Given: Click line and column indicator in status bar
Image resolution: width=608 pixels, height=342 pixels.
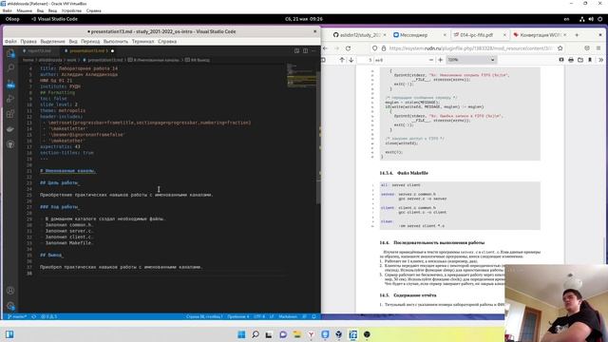Looking at the screenshot, I should pyautogui.click(x=204, y=316).
